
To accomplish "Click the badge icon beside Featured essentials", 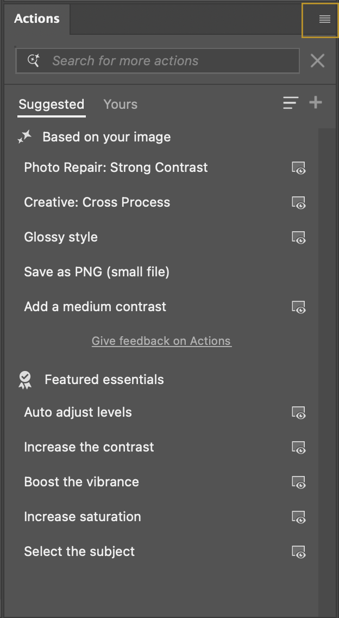I will (24, 379).
